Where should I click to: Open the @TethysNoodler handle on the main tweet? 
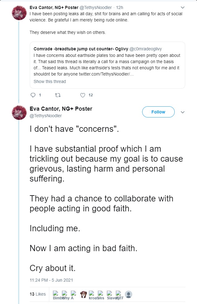(46, 116)
